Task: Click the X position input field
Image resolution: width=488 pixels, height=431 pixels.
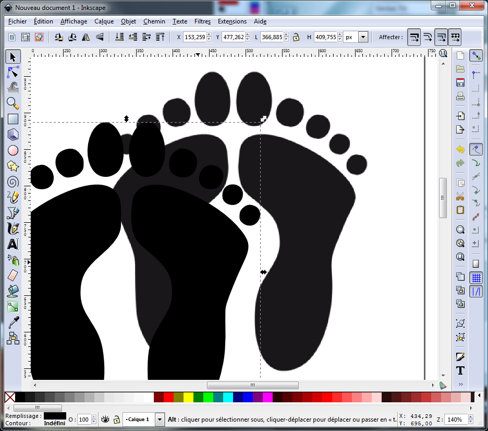Action: coord(195,37)
